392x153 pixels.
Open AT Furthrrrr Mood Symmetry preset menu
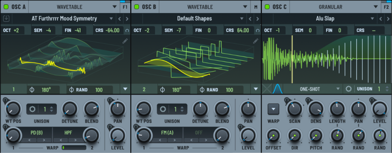(x=64, y=19)
